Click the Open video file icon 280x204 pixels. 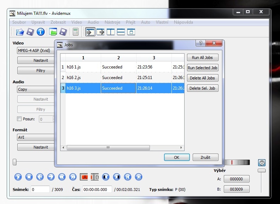click(x=20, y=32)
